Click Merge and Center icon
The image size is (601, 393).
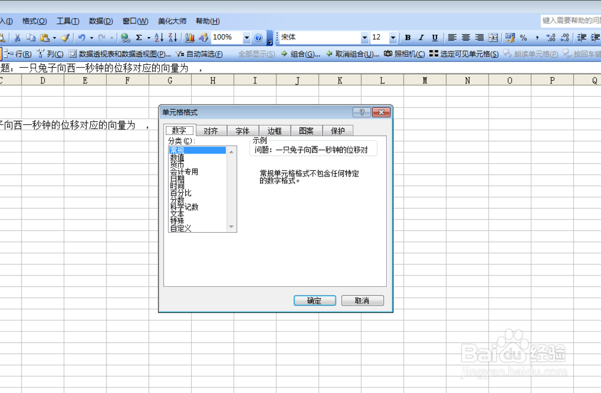click(493, 38)
